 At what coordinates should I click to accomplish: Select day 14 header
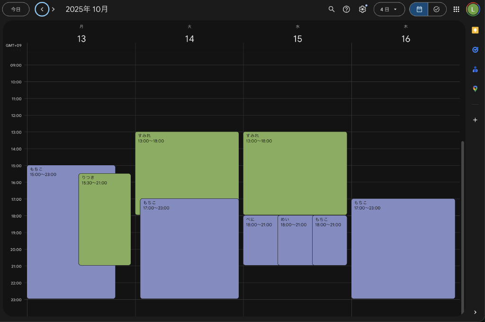click(x=189, y=39)
